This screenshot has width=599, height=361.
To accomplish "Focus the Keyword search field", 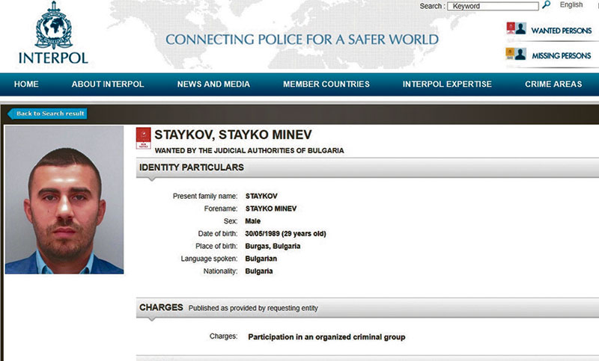I will 493,6.
